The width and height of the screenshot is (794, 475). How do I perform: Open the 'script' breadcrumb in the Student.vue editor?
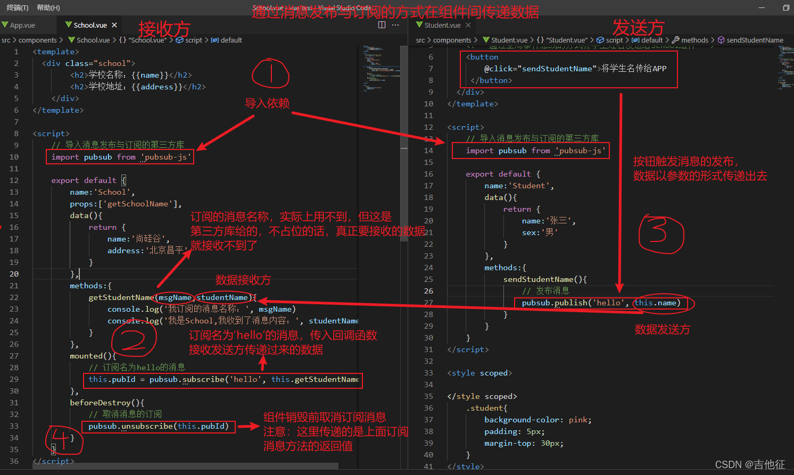click(x=614, y=40)
